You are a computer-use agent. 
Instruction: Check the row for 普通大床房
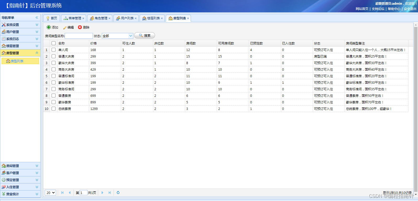(x=54, y=56)
